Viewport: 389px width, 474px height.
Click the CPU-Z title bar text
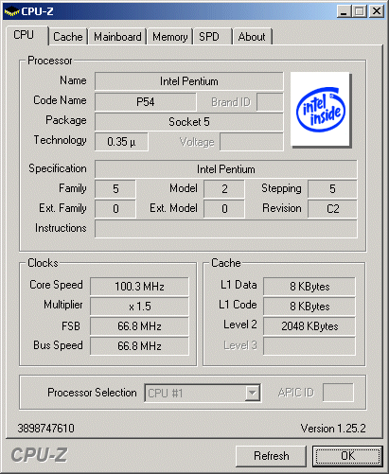pos(37,11)
